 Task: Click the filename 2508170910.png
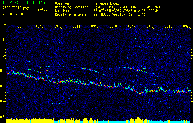(x=16, y=8)
